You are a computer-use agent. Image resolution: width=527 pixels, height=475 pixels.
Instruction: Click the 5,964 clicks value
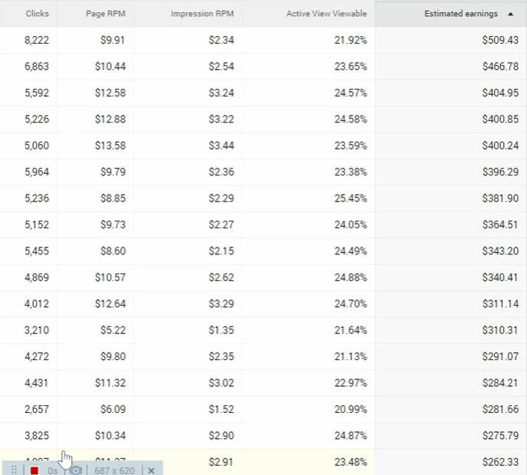click(37, 172)
